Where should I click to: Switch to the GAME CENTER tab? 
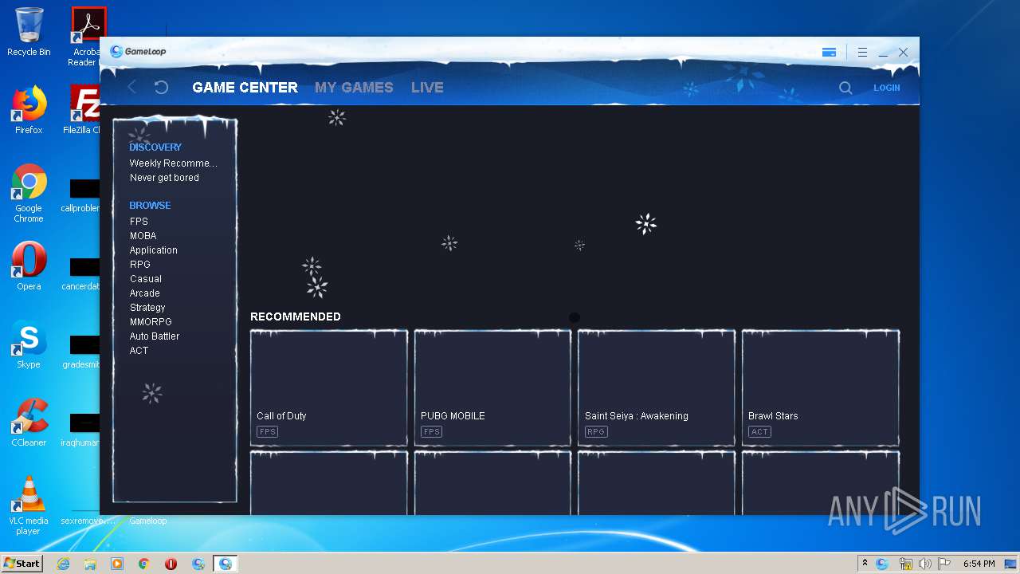click(245, 88)
